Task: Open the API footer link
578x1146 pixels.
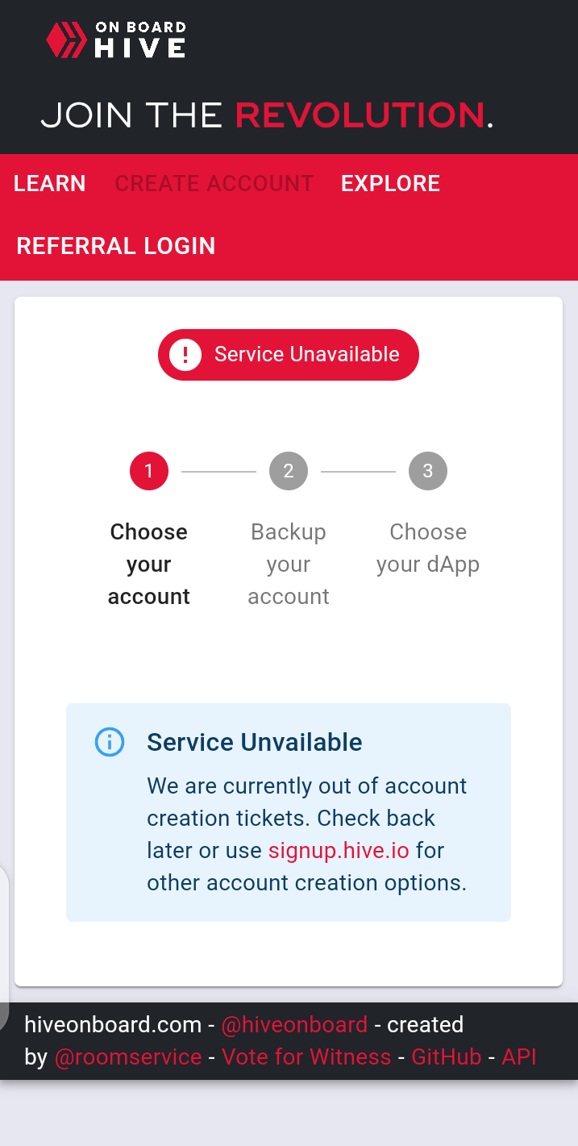Action: point(519,1056)
